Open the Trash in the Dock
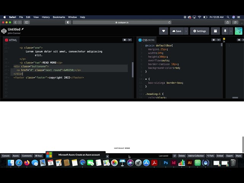 [x=233, y=163]
